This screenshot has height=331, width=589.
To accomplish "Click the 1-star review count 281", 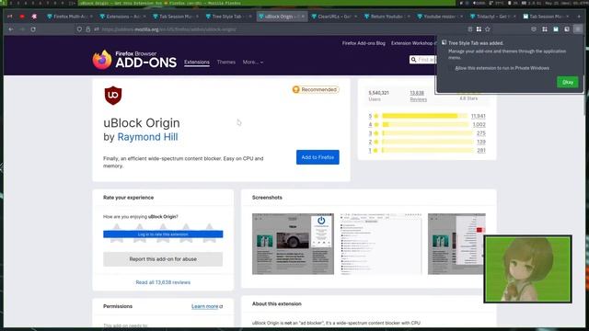I will (x=480, y=151).
